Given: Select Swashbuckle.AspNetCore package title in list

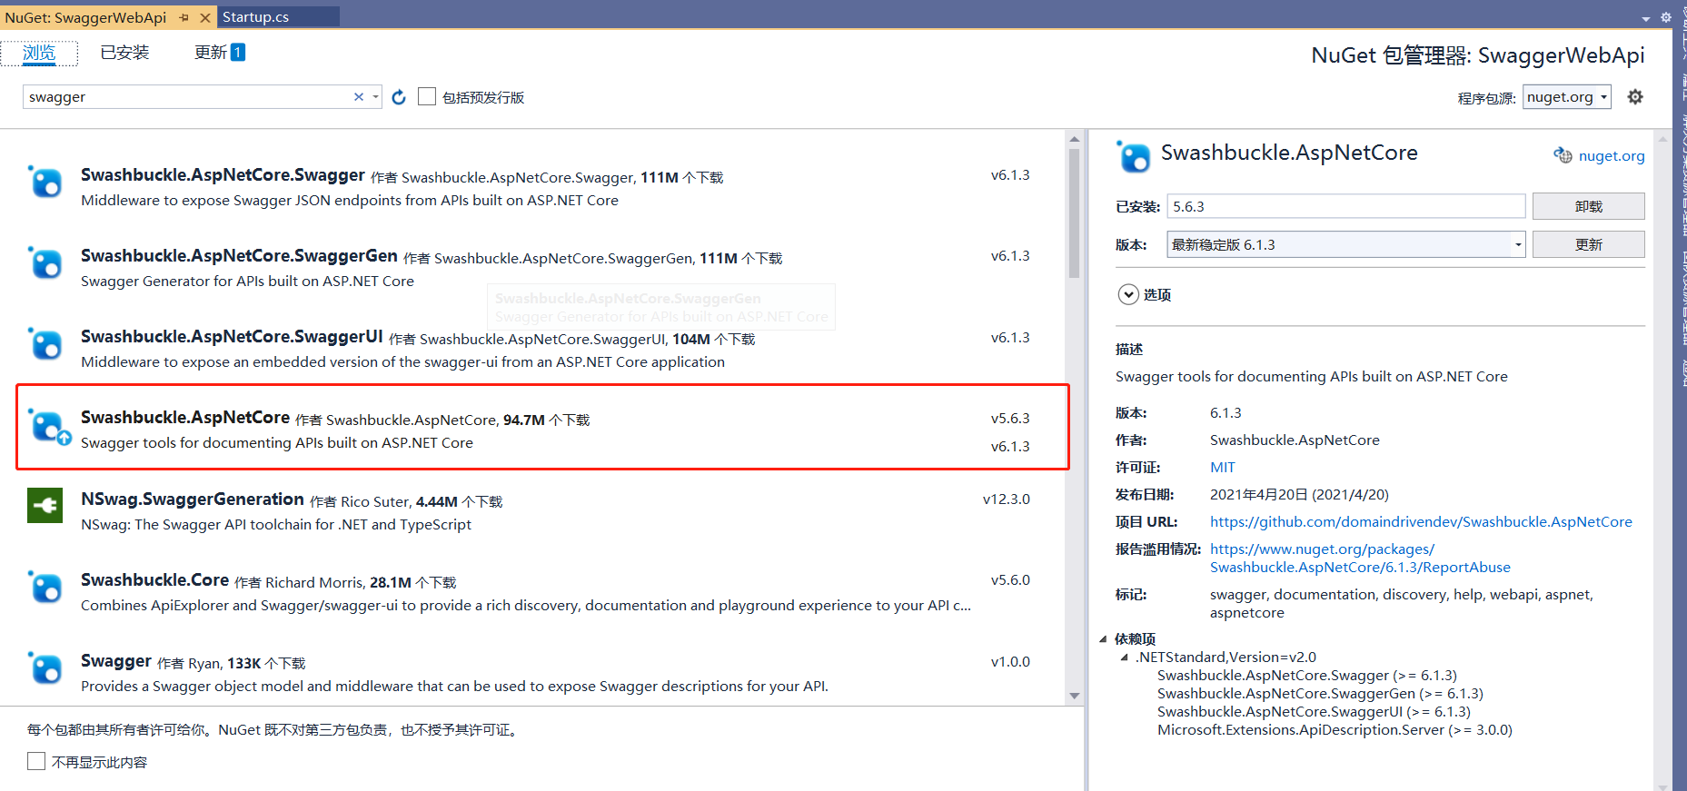Looking at the screenshot, I should [185, 417].
